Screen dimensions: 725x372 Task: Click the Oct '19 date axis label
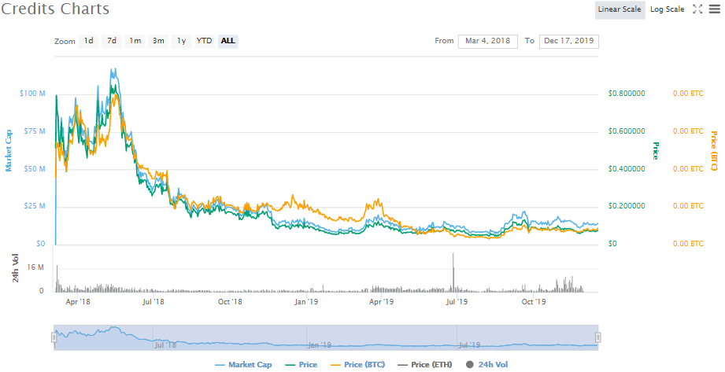tap(534, 302)
